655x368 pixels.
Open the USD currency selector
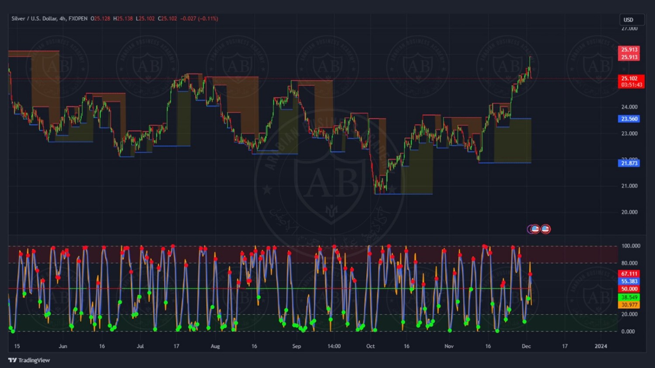tap(631, 20)
